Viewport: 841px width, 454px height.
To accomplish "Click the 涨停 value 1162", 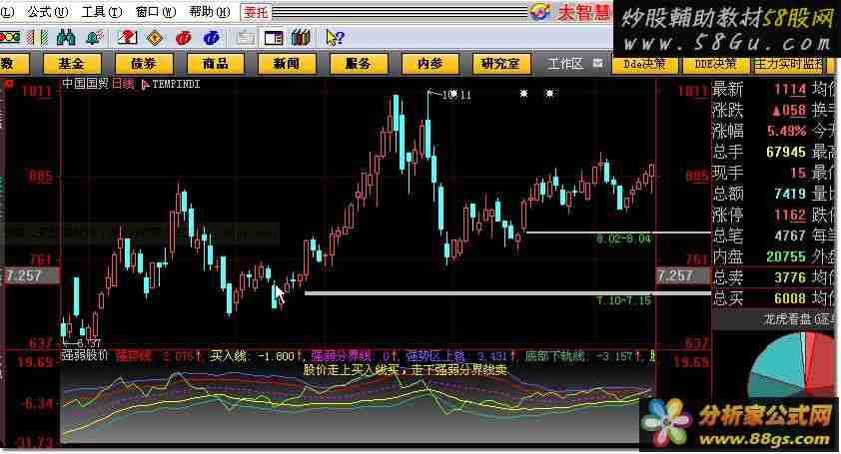I will pos(789,215).
